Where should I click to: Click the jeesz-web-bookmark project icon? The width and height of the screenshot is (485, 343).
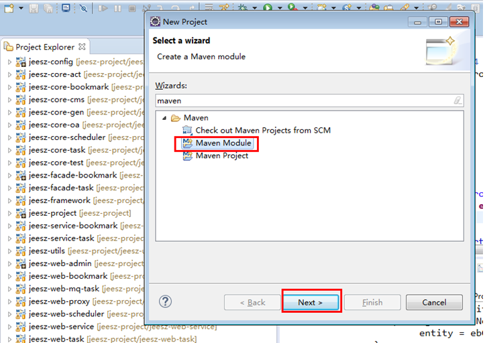[x=21, y=276]
